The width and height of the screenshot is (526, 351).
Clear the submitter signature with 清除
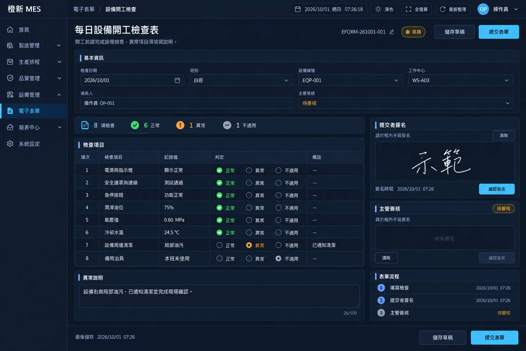[x=503, y=135]
